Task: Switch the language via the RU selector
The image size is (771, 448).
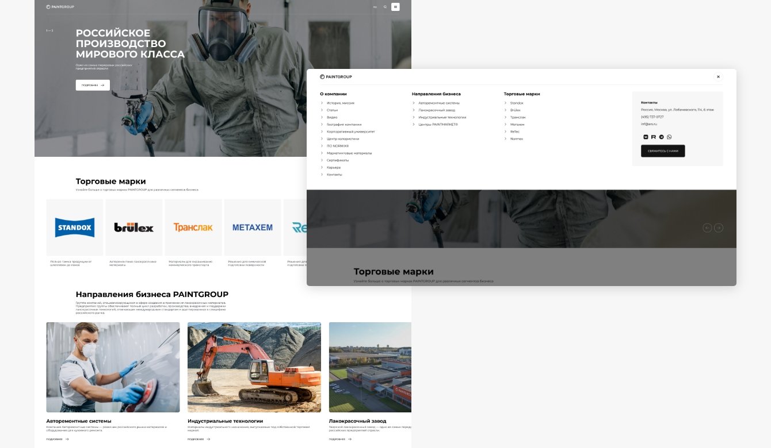Action: (x=375, y=7)
